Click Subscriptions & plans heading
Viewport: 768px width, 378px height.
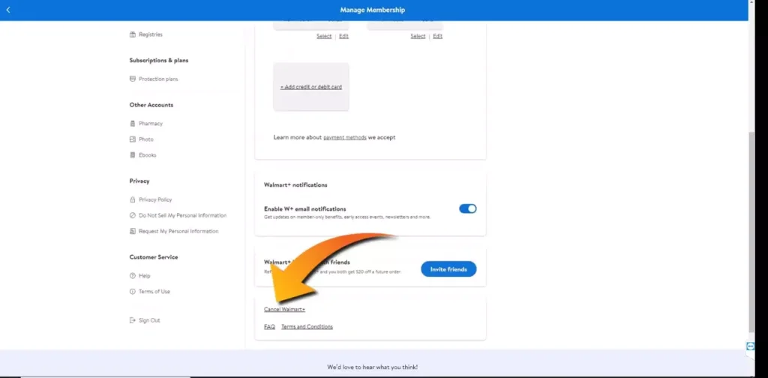pyautogui.click(x=159, y=60)
